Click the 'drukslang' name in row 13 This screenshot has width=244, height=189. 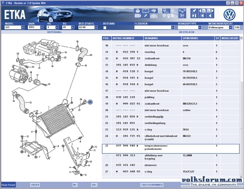pyautogui.click(x=150, y=65)
